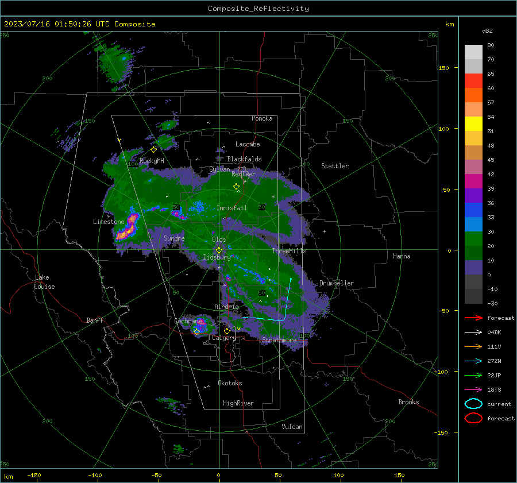The height and width of the screenshot is (483, 517).
Task: Click the storm cell below Cochrane label
Action: [x=201, y=326]
